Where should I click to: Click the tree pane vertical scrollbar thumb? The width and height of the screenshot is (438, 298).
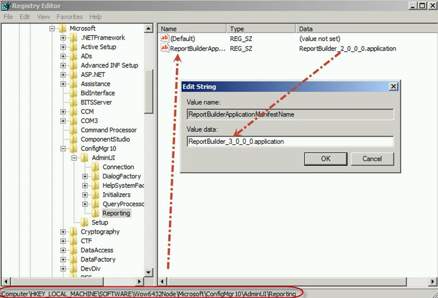tap(148, 91)
